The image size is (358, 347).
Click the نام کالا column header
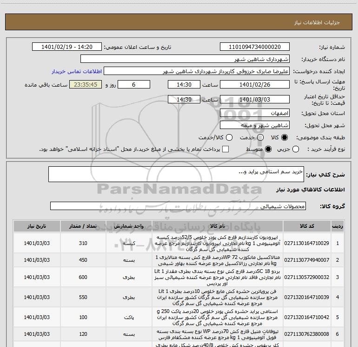point(218,226)
